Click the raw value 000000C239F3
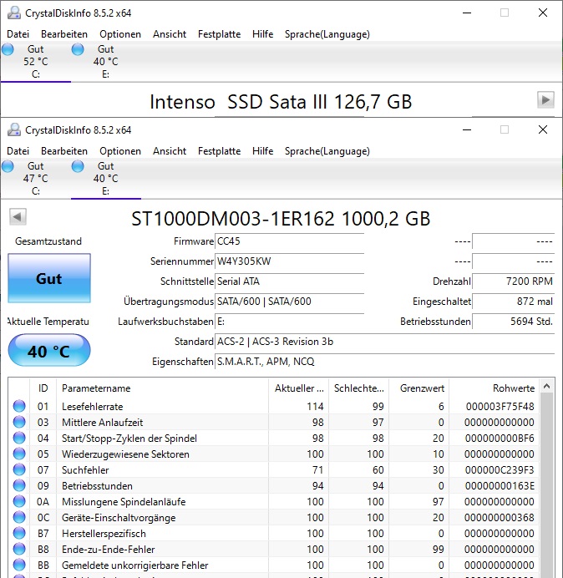Viewport: 563px width, 578px height. (x=500, y=470)
